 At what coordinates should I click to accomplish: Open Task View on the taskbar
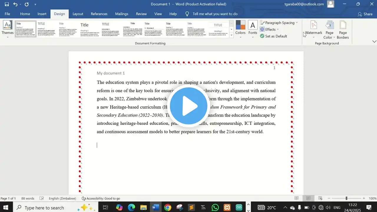105,208
